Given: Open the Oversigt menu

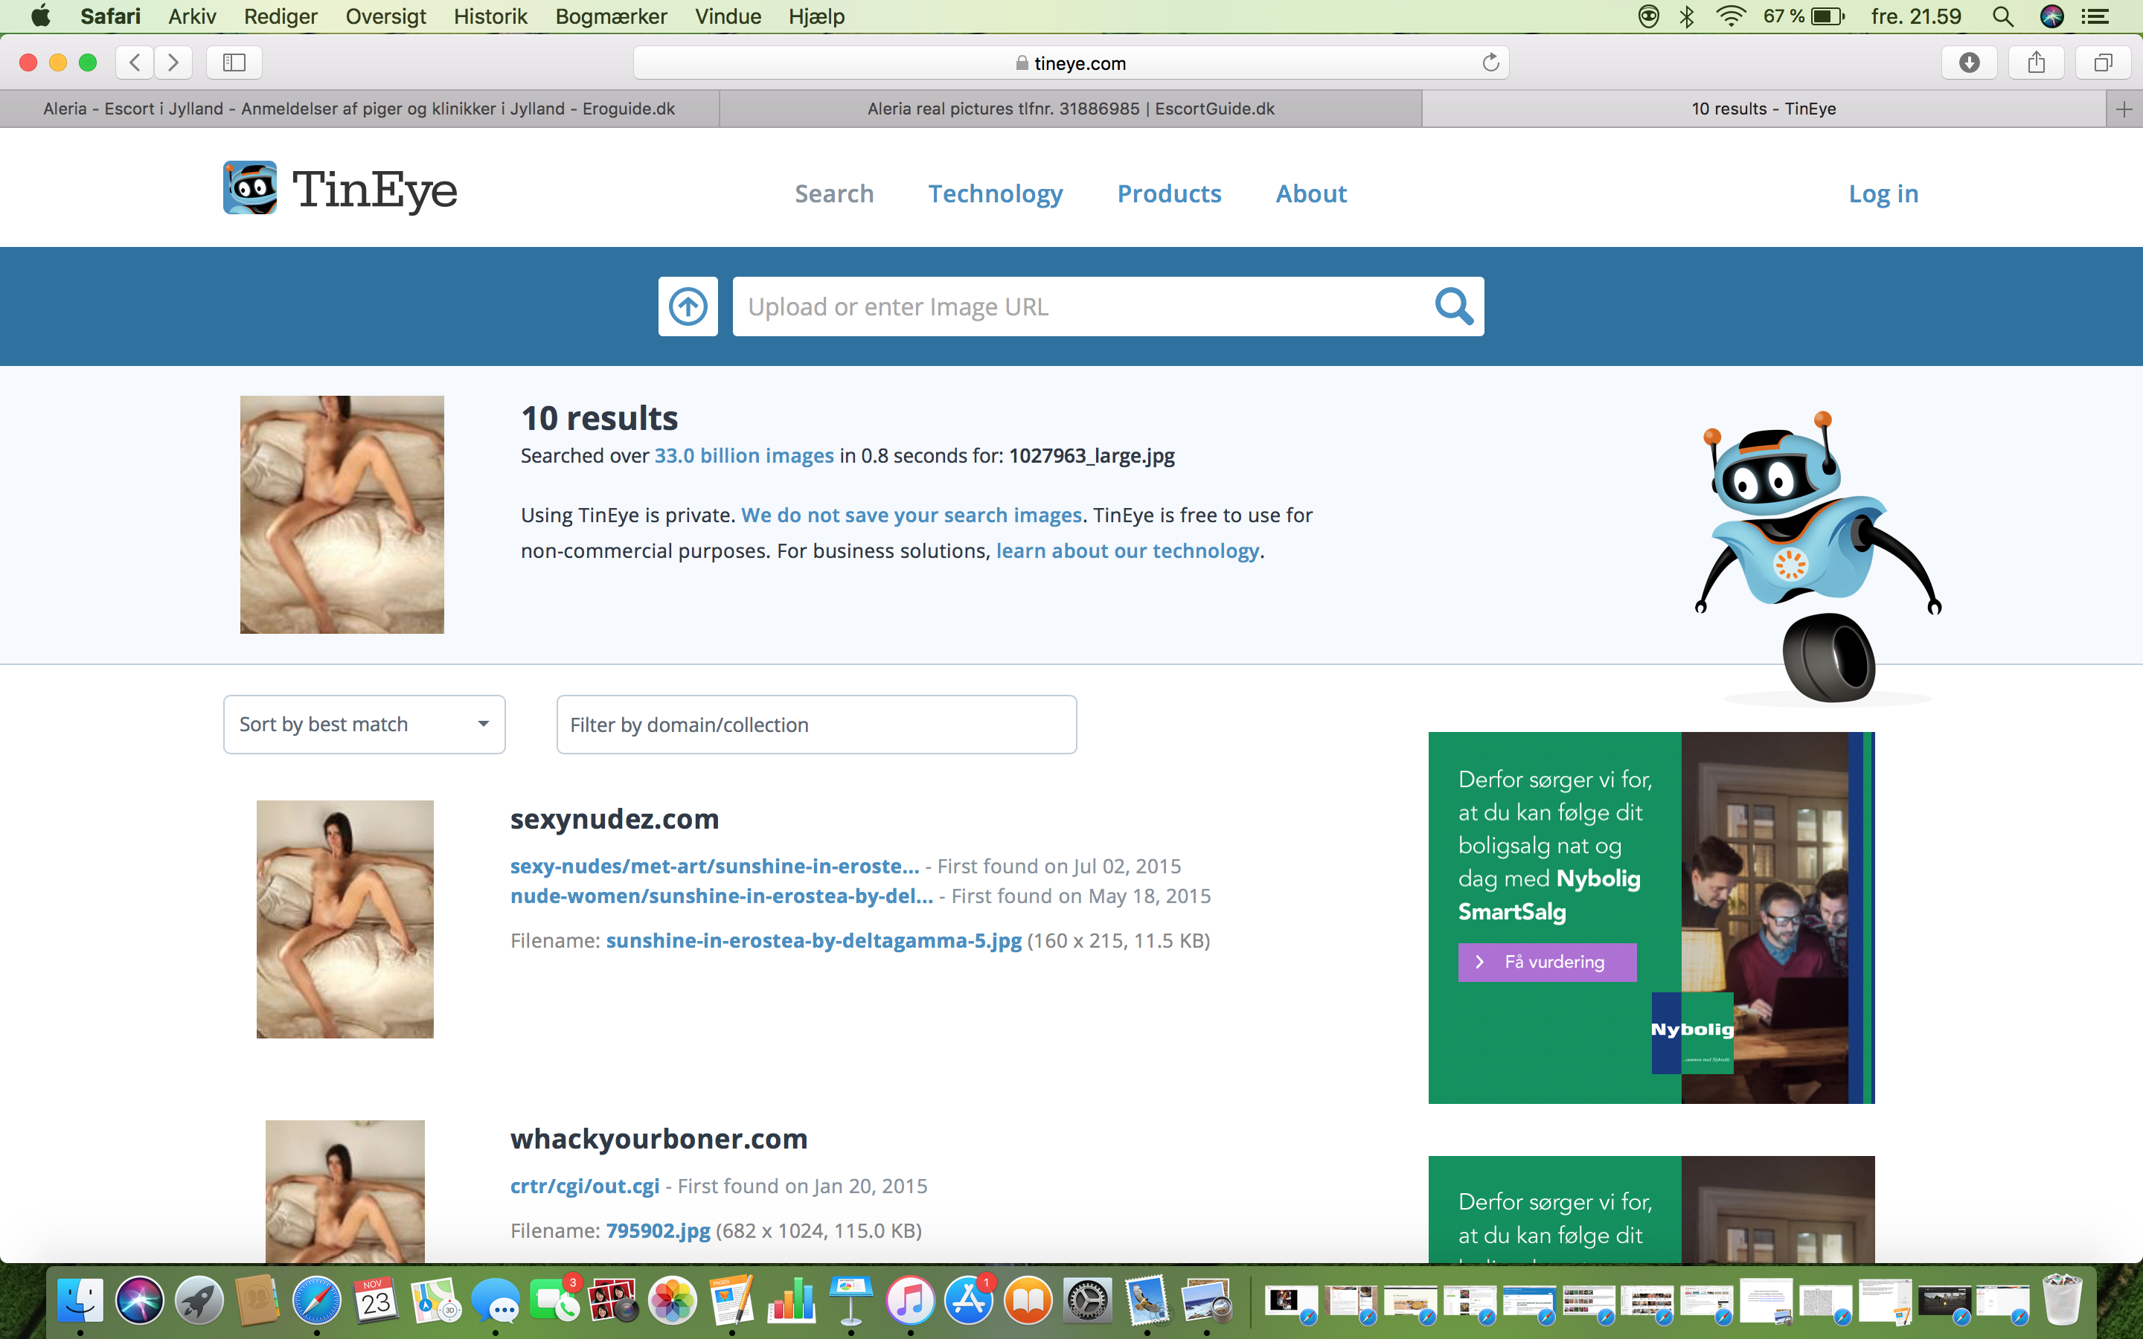Looking at the screenshot, I should pos(385,16).
